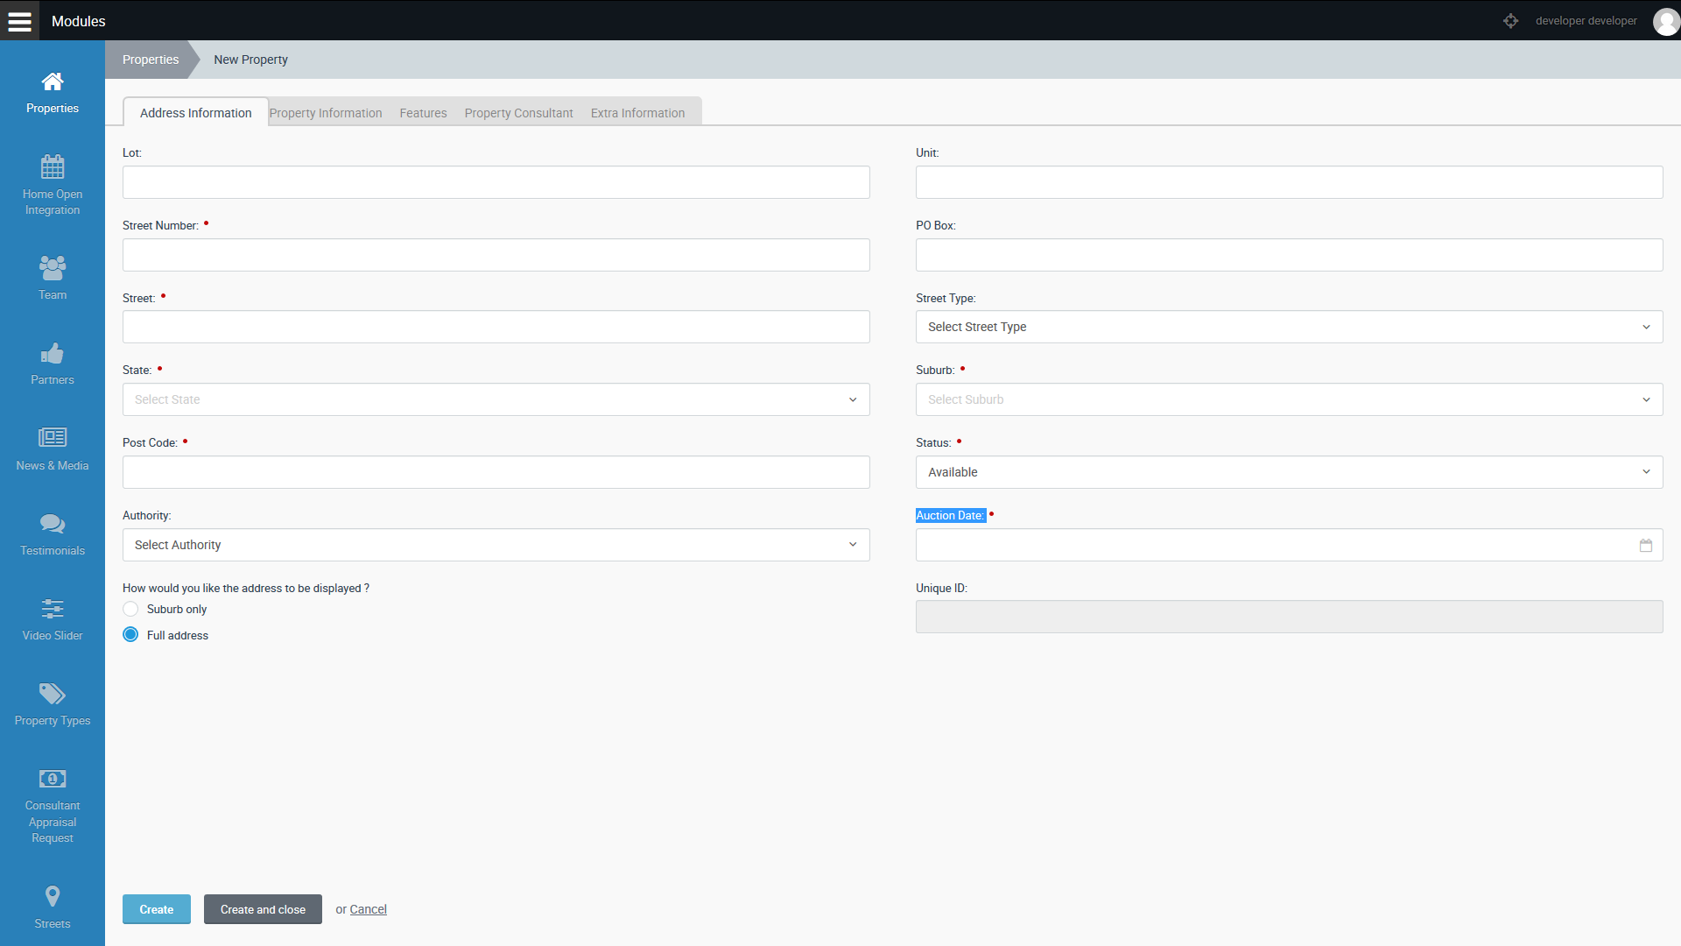This screenshot has width=1681, height=946.
Task: Click developer developer username
Action: (x=1586, y=20)
